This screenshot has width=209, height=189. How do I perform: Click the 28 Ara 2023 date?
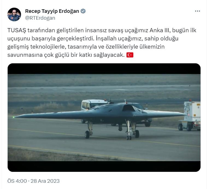point(45,181)
